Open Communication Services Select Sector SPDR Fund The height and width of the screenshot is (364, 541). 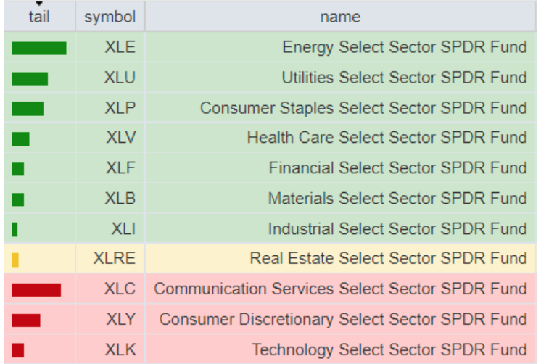(340, 289)
